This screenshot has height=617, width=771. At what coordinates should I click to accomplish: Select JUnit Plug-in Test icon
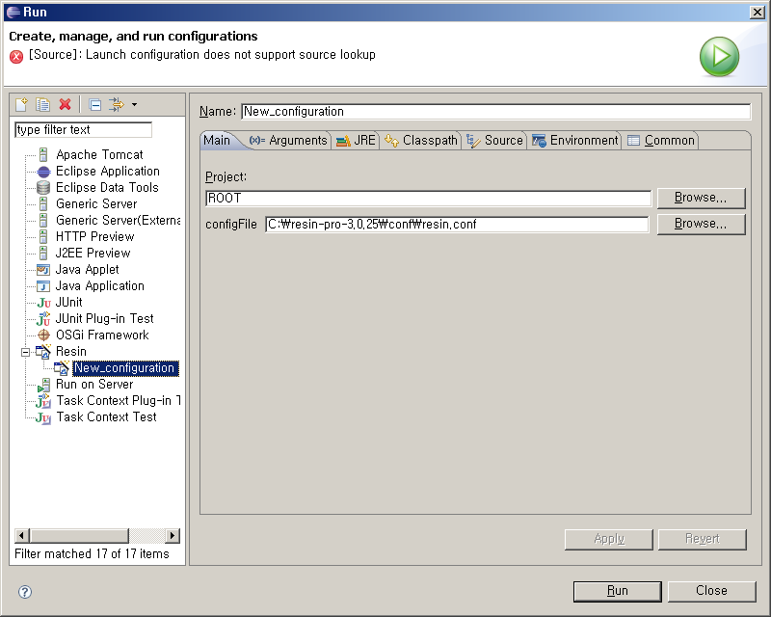point(43,319)
